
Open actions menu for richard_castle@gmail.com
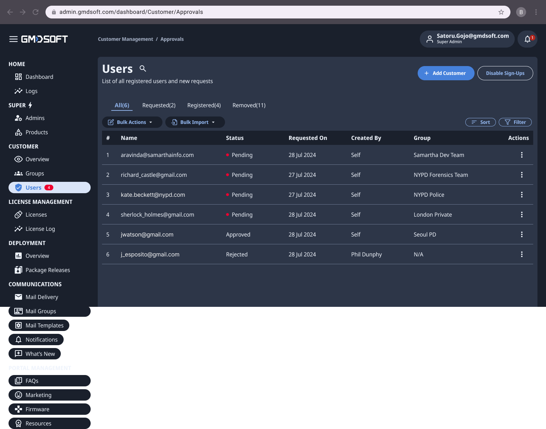[522, 175]
